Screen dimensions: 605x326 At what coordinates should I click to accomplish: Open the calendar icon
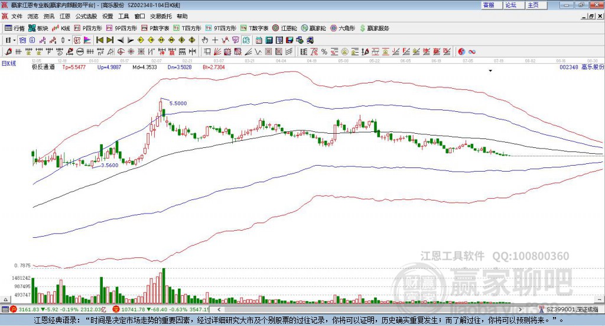(x=259, y=40)
